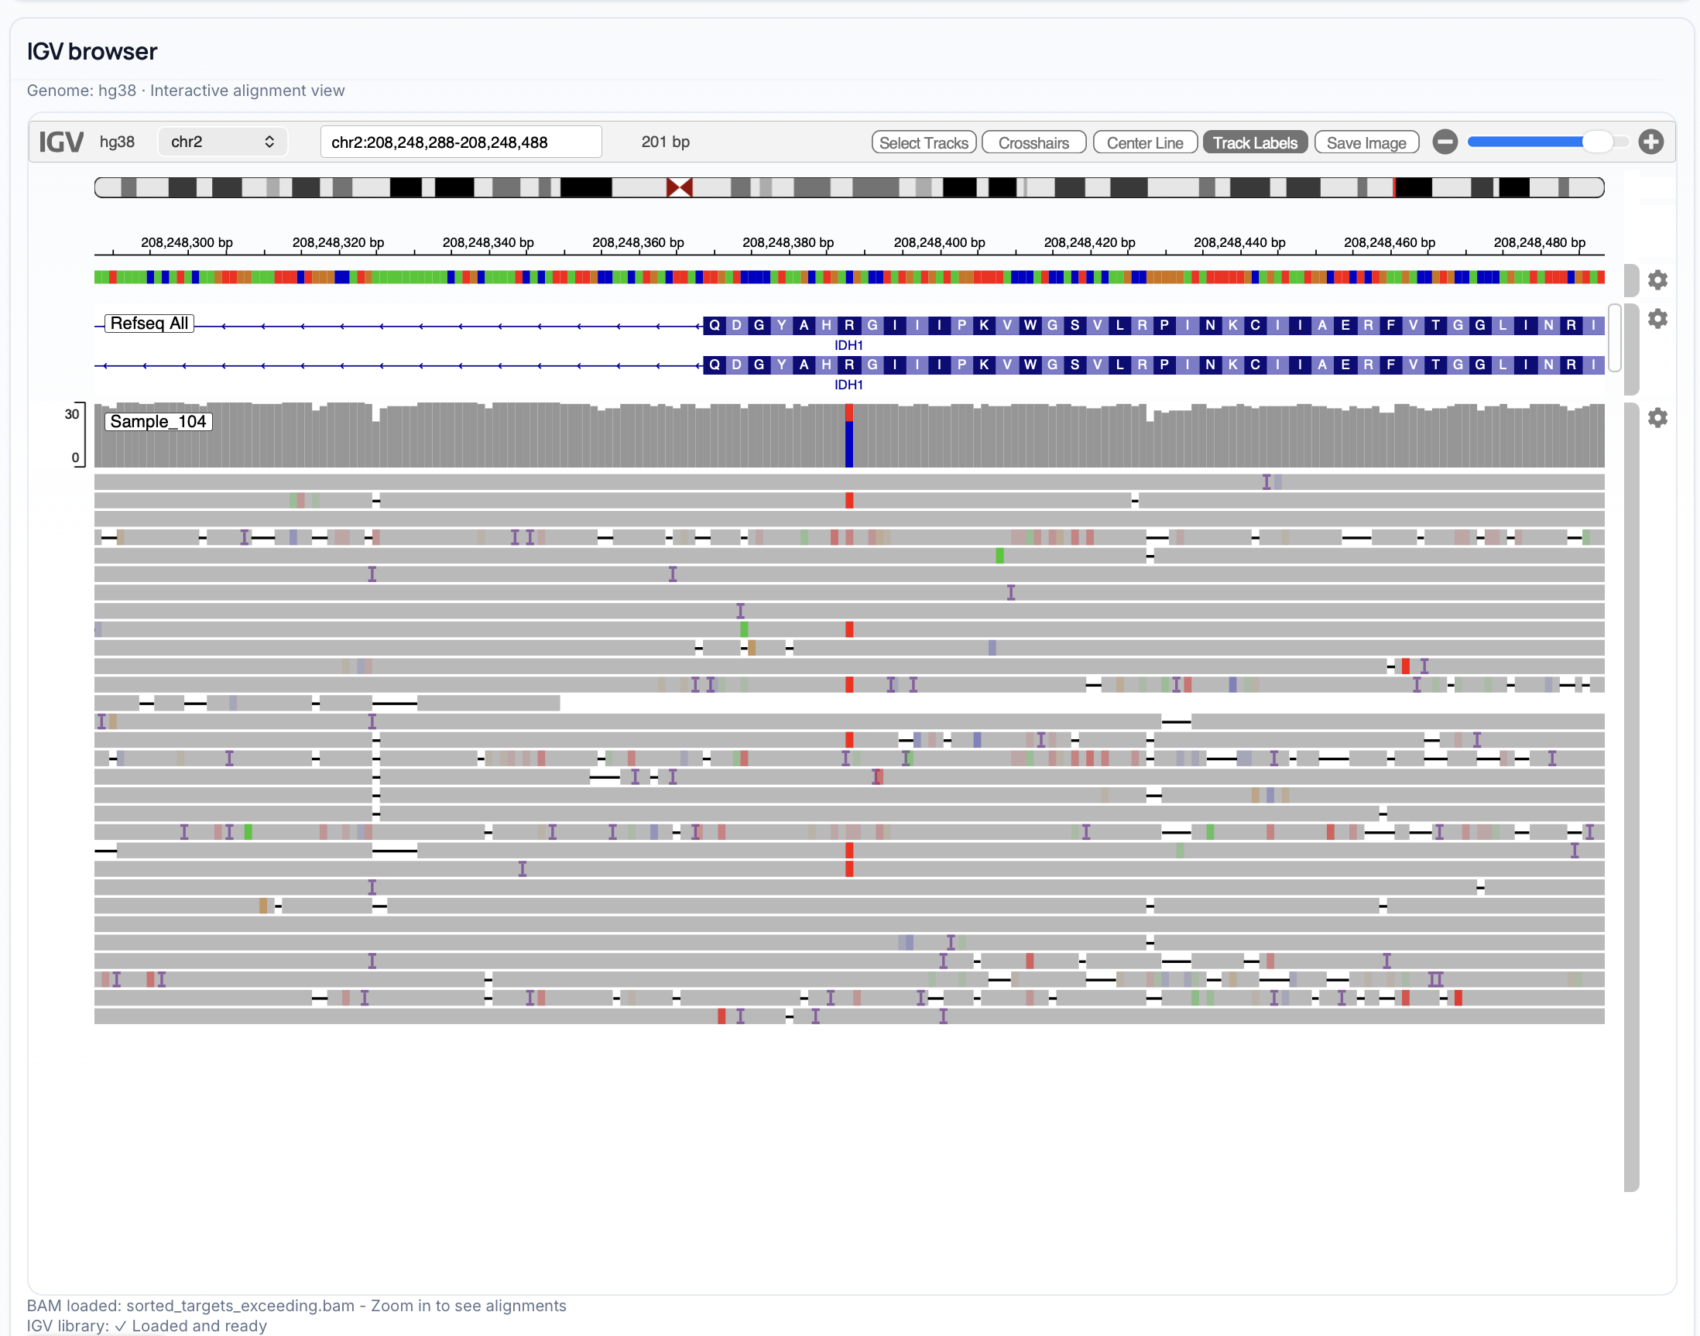Click the zoom-out minus icon
The width and height of the screenshot is (1700, 1336).
pyautogui.click(x=1445, y=142)
